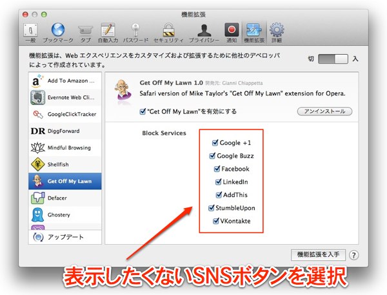Select DiggForward DR icon
387x295 pixels.
click(38, 131)
